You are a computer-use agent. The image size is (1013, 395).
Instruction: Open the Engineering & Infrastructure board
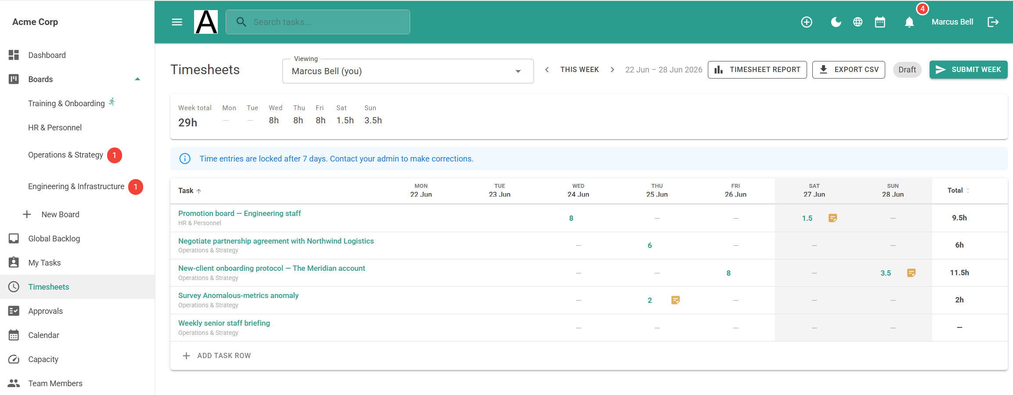click(x=76, y=187)
